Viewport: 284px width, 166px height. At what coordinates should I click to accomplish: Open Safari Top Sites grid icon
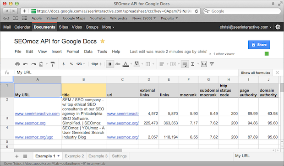tap(25, 18)
